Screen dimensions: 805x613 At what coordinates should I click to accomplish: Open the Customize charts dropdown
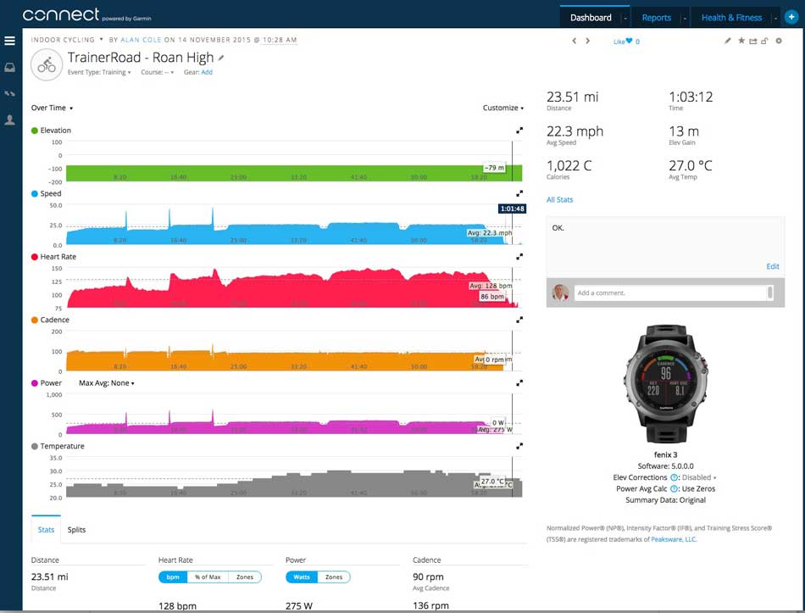click(x=503, y=108)
